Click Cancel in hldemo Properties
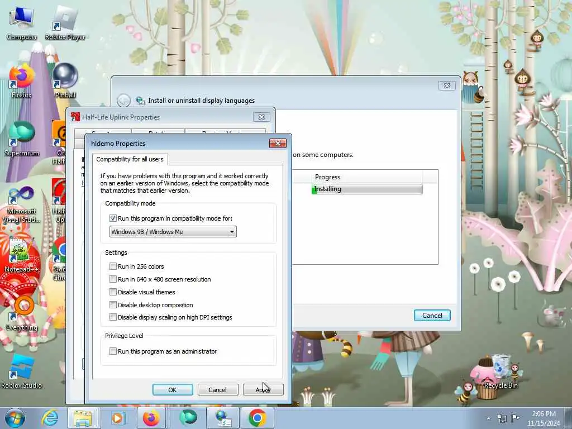The width and height of the screenshot is (572, 429). tap(218, 389)
